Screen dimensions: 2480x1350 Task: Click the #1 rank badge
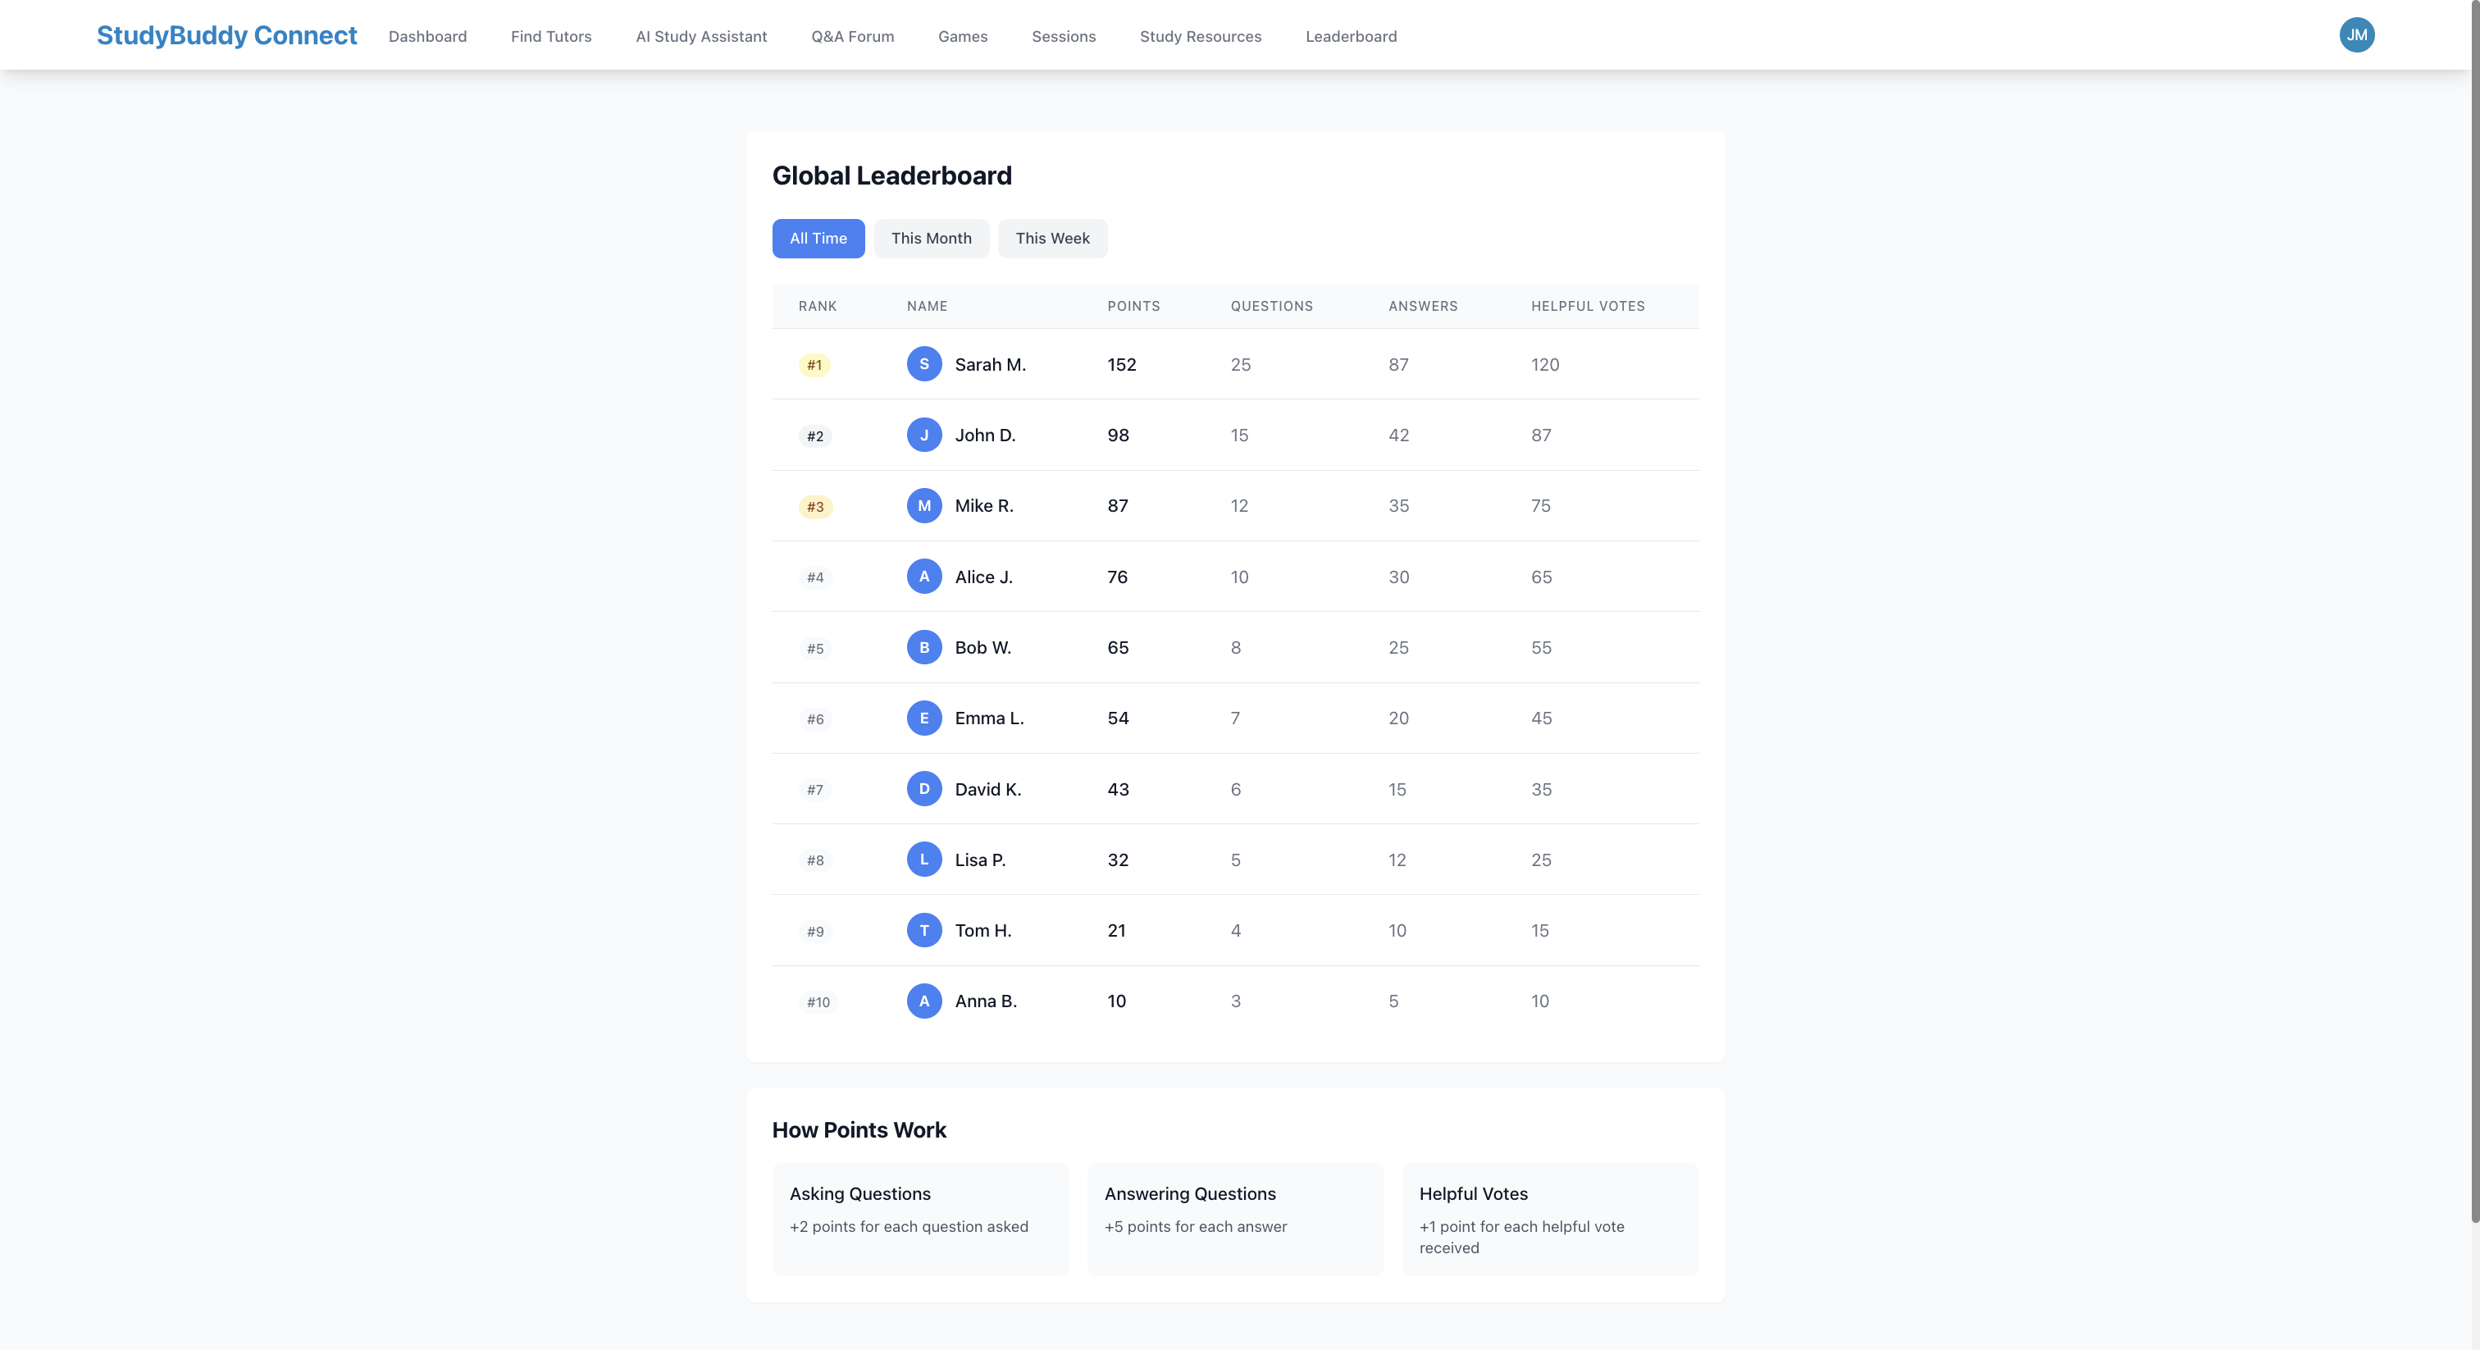[x=814, y=365]
